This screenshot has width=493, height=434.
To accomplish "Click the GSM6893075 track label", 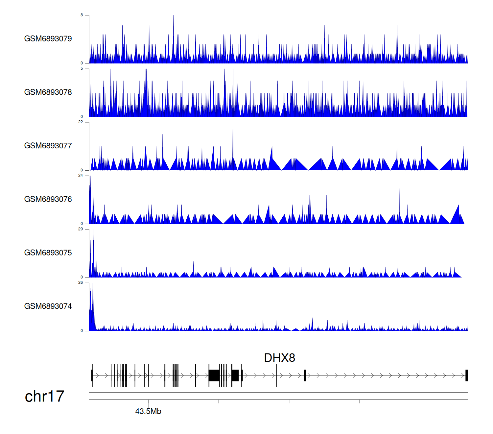I will tap(48, 253).
